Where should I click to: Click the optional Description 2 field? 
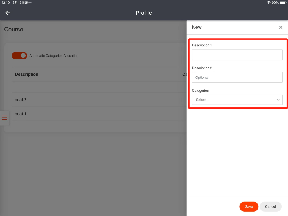[x=237, y=77]
